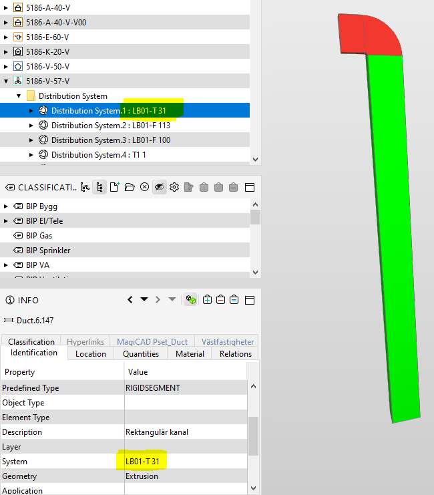Click the 5186-V-50-V model icon
This screenshot has height=495, width=434.
point(18,67)
